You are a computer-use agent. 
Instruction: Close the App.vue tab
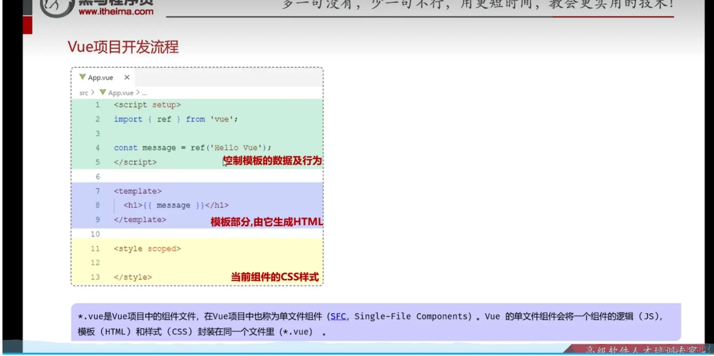(127, 77)
